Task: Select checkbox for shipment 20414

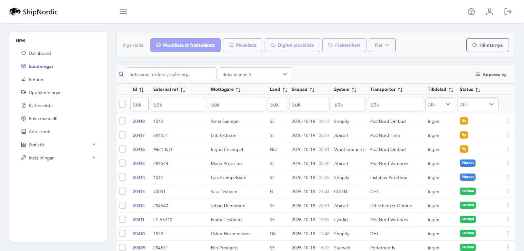Action: click(122, 177)
